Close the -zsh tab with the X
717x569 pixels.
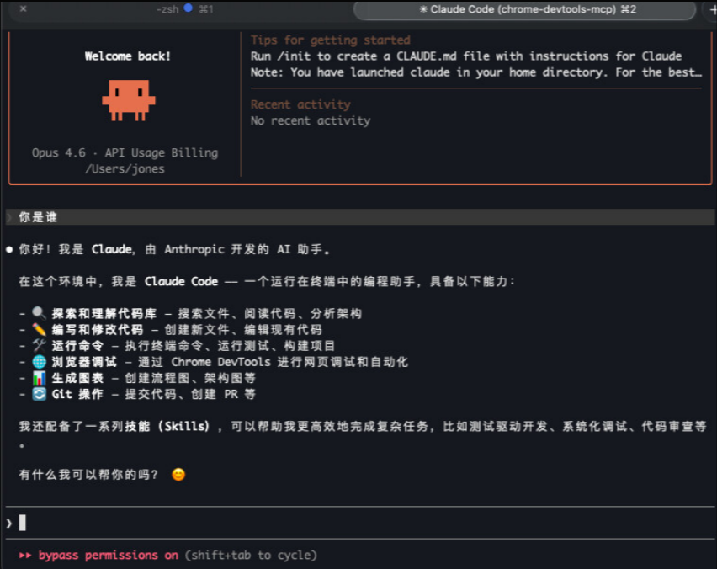click(x=24, y=8)
